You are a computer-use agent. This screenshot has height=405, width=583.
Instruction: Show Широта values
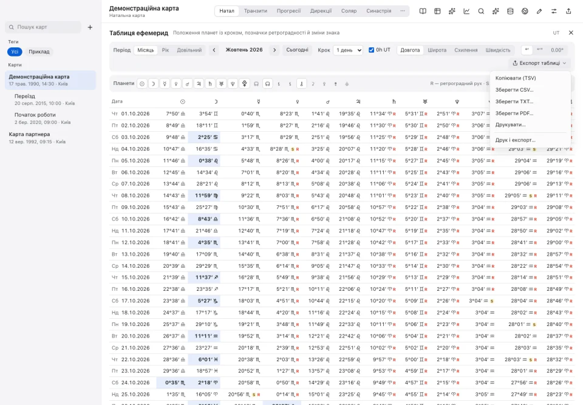[437, 50]
